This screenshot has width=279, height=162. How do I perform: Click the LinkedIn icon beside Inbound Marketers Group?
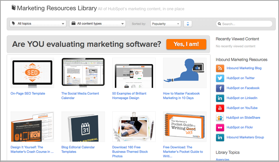pos(220,138)
